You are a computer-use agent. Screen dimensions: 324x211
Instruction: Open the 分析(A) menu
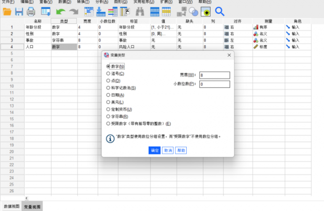[x=102, y=2]
